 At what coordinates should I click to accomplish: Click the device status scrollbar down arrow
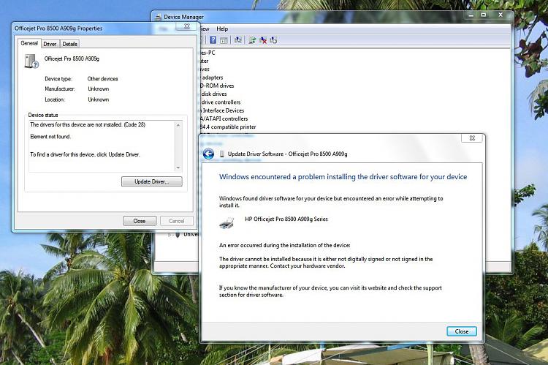pyautogui.click(x=178, y=168)
